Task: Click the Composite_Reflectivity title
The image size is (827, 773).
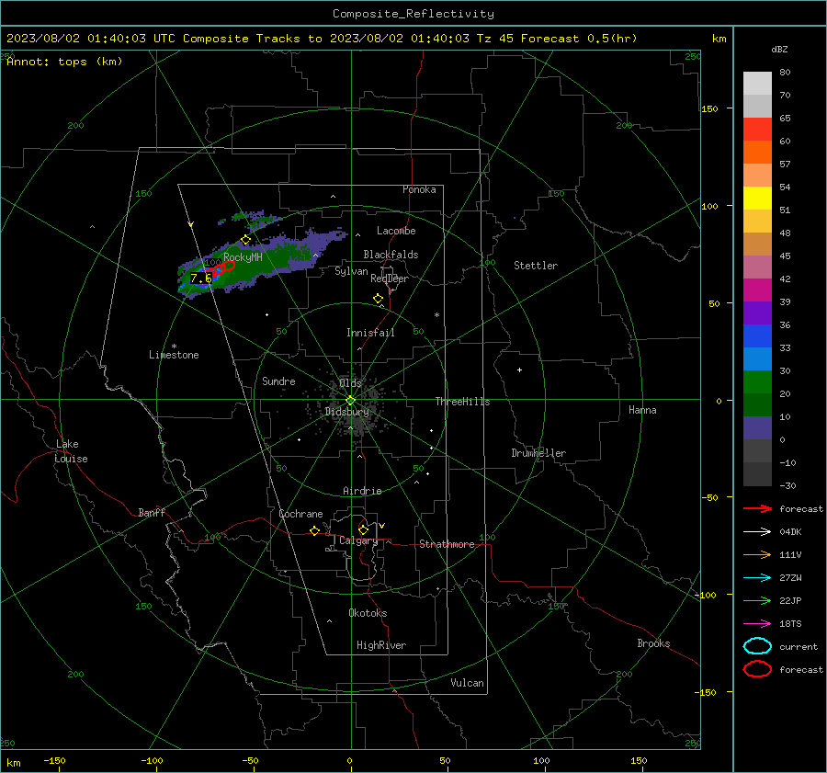Action: (413, 14)
